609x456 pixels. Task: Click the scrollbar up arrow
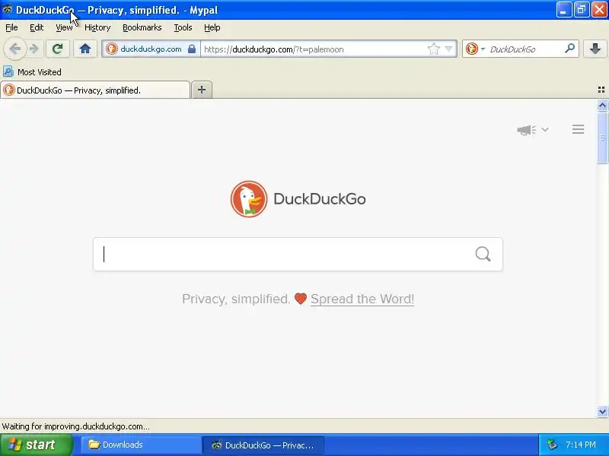[x=602, y=106]
